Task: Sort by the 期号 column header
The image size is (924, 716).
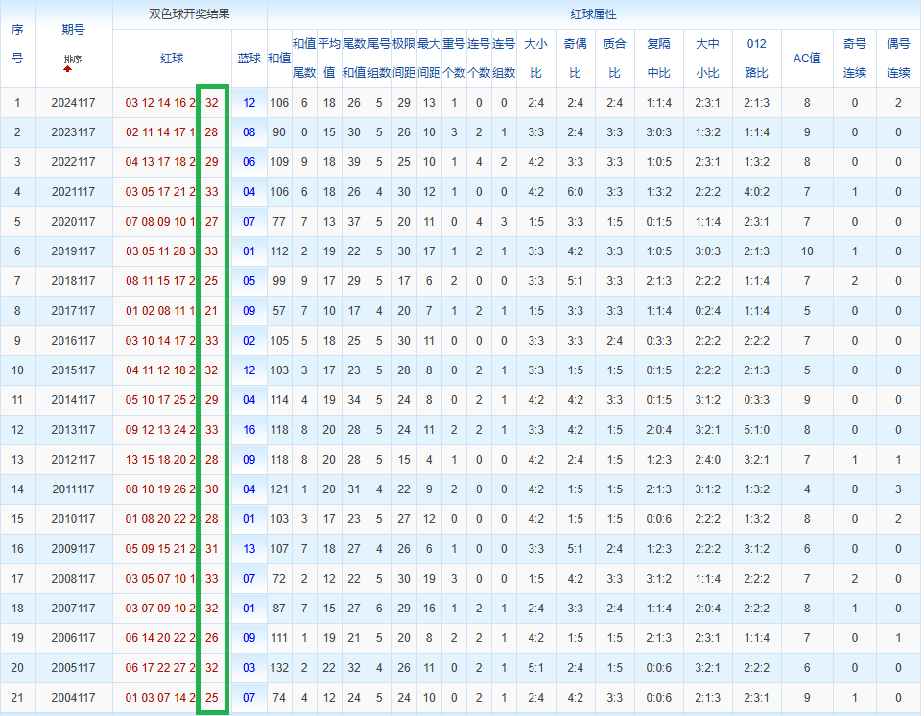Action: 73,30
